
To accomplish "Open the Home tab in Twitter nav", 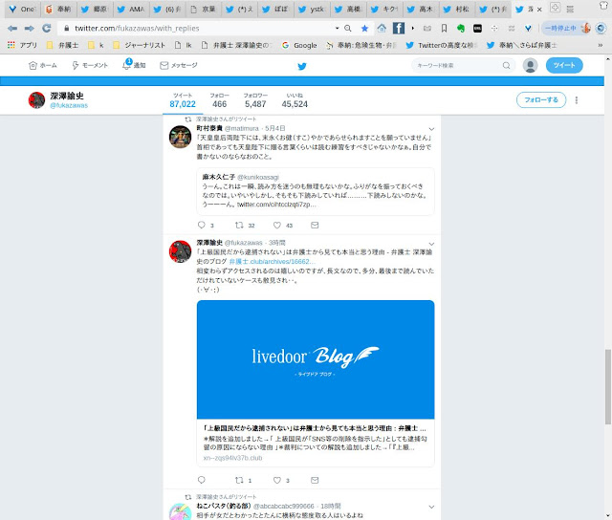I will tap(43, 65).
